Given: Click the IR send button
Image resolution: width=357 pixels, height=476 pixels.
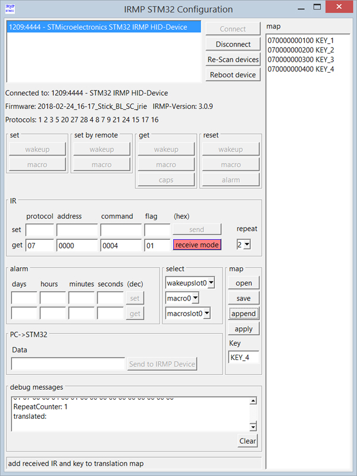Looking at the screenshot, I should 197,230.
